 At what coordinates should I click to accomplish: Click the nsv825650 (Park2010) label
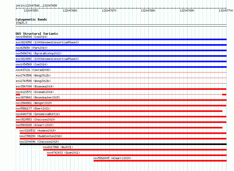click(32, 48)
